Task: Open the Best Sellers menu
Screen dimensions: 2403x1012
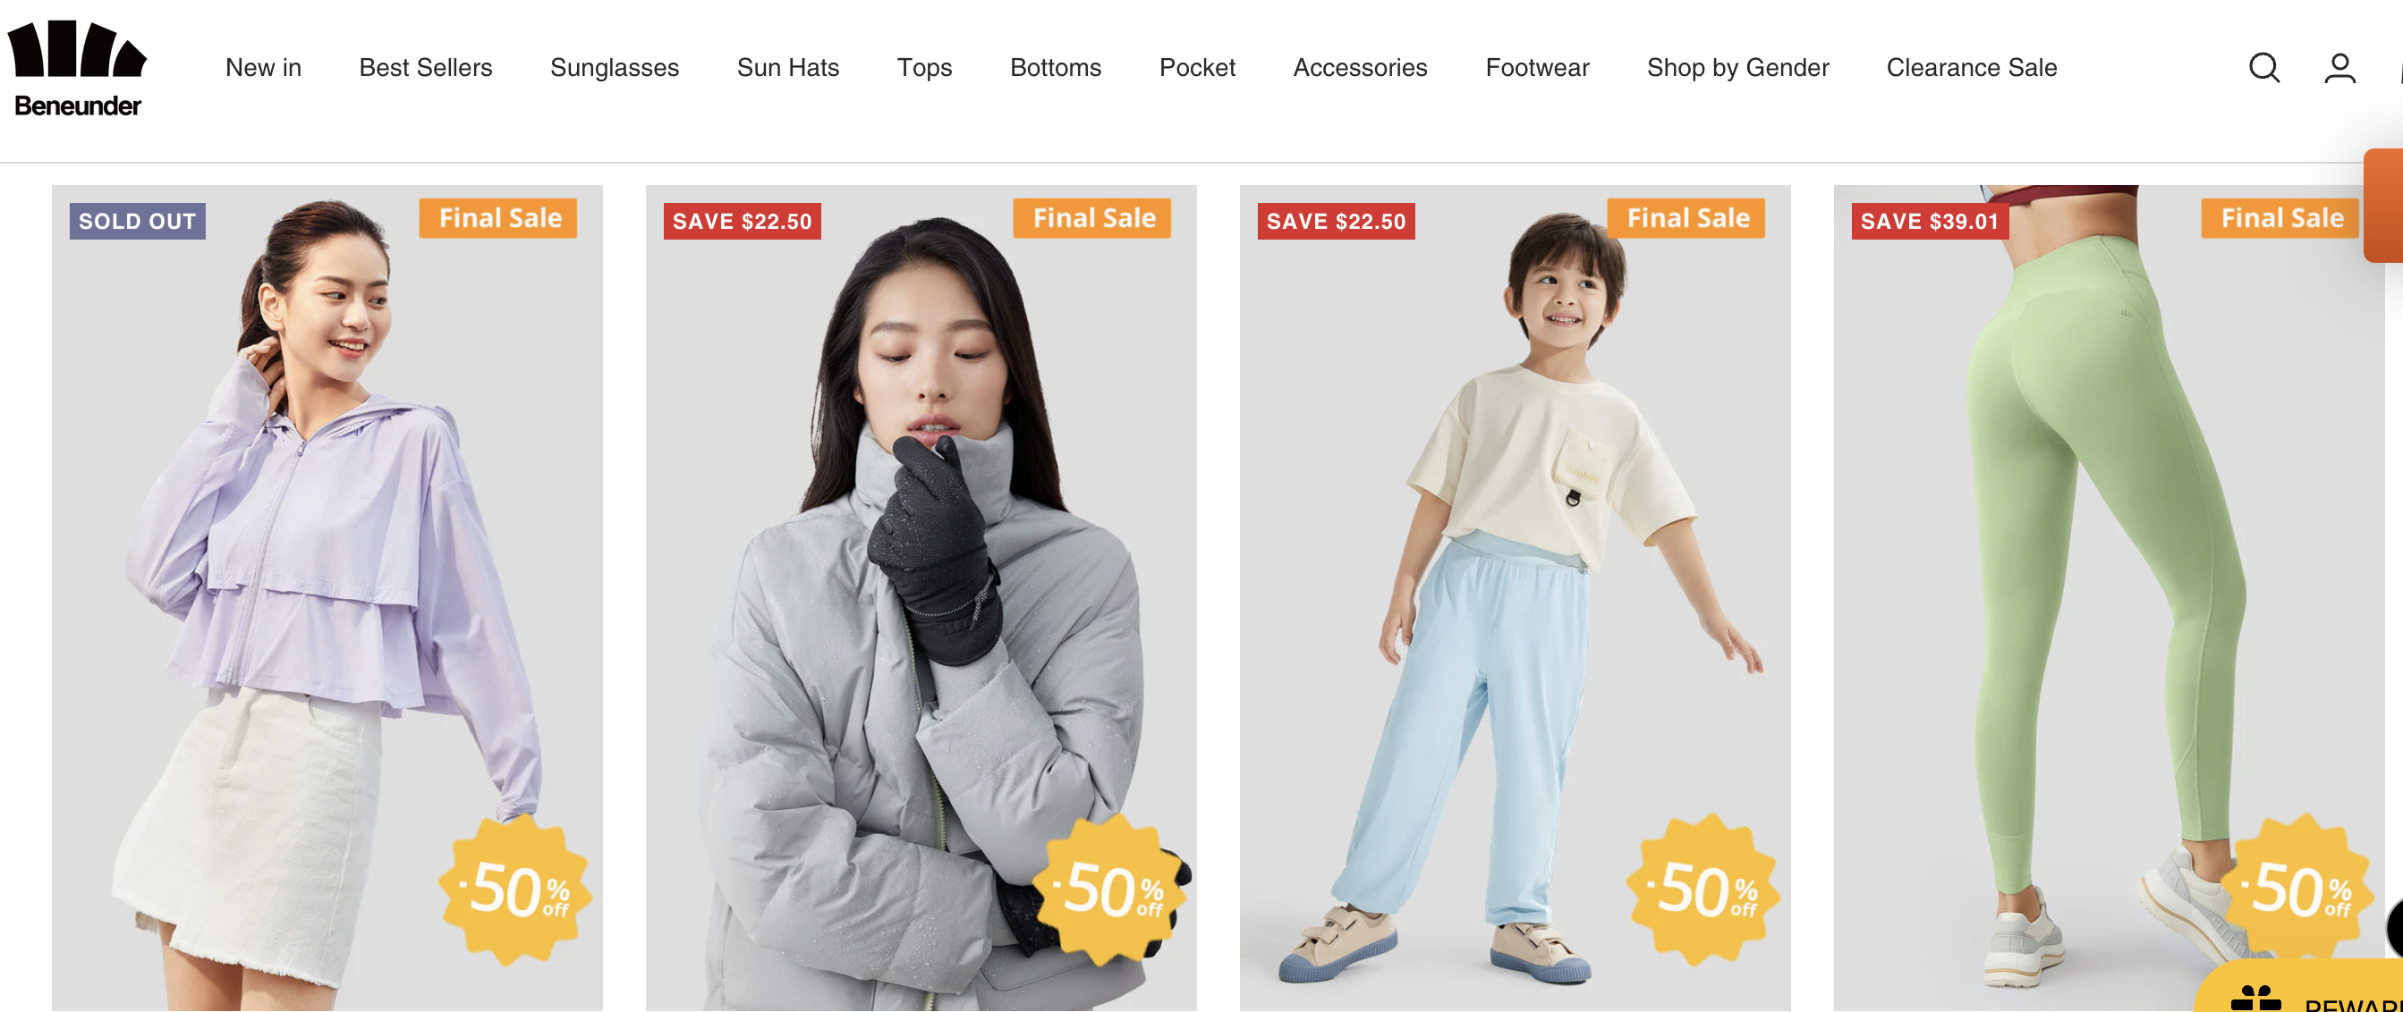Action: [x=425, y=68]
